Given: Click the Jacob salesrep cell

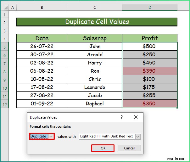Looking at the screenshot, I should [x=95, y=96].
